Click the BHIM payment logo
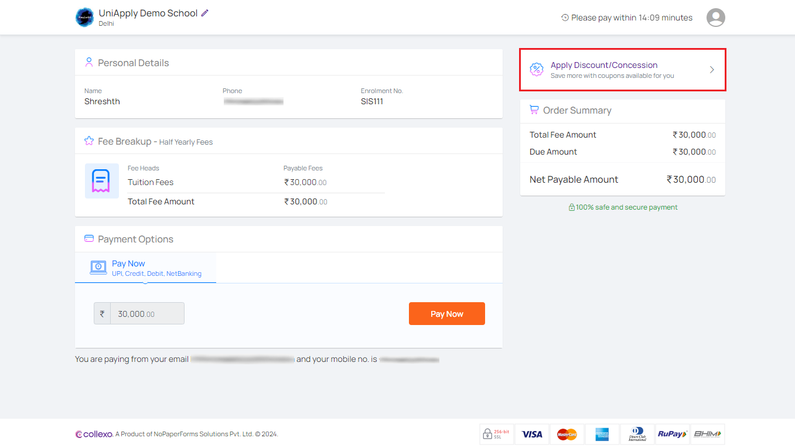This screenshot has width=795, height=448. pyautogui.click(x=707, y=435)
